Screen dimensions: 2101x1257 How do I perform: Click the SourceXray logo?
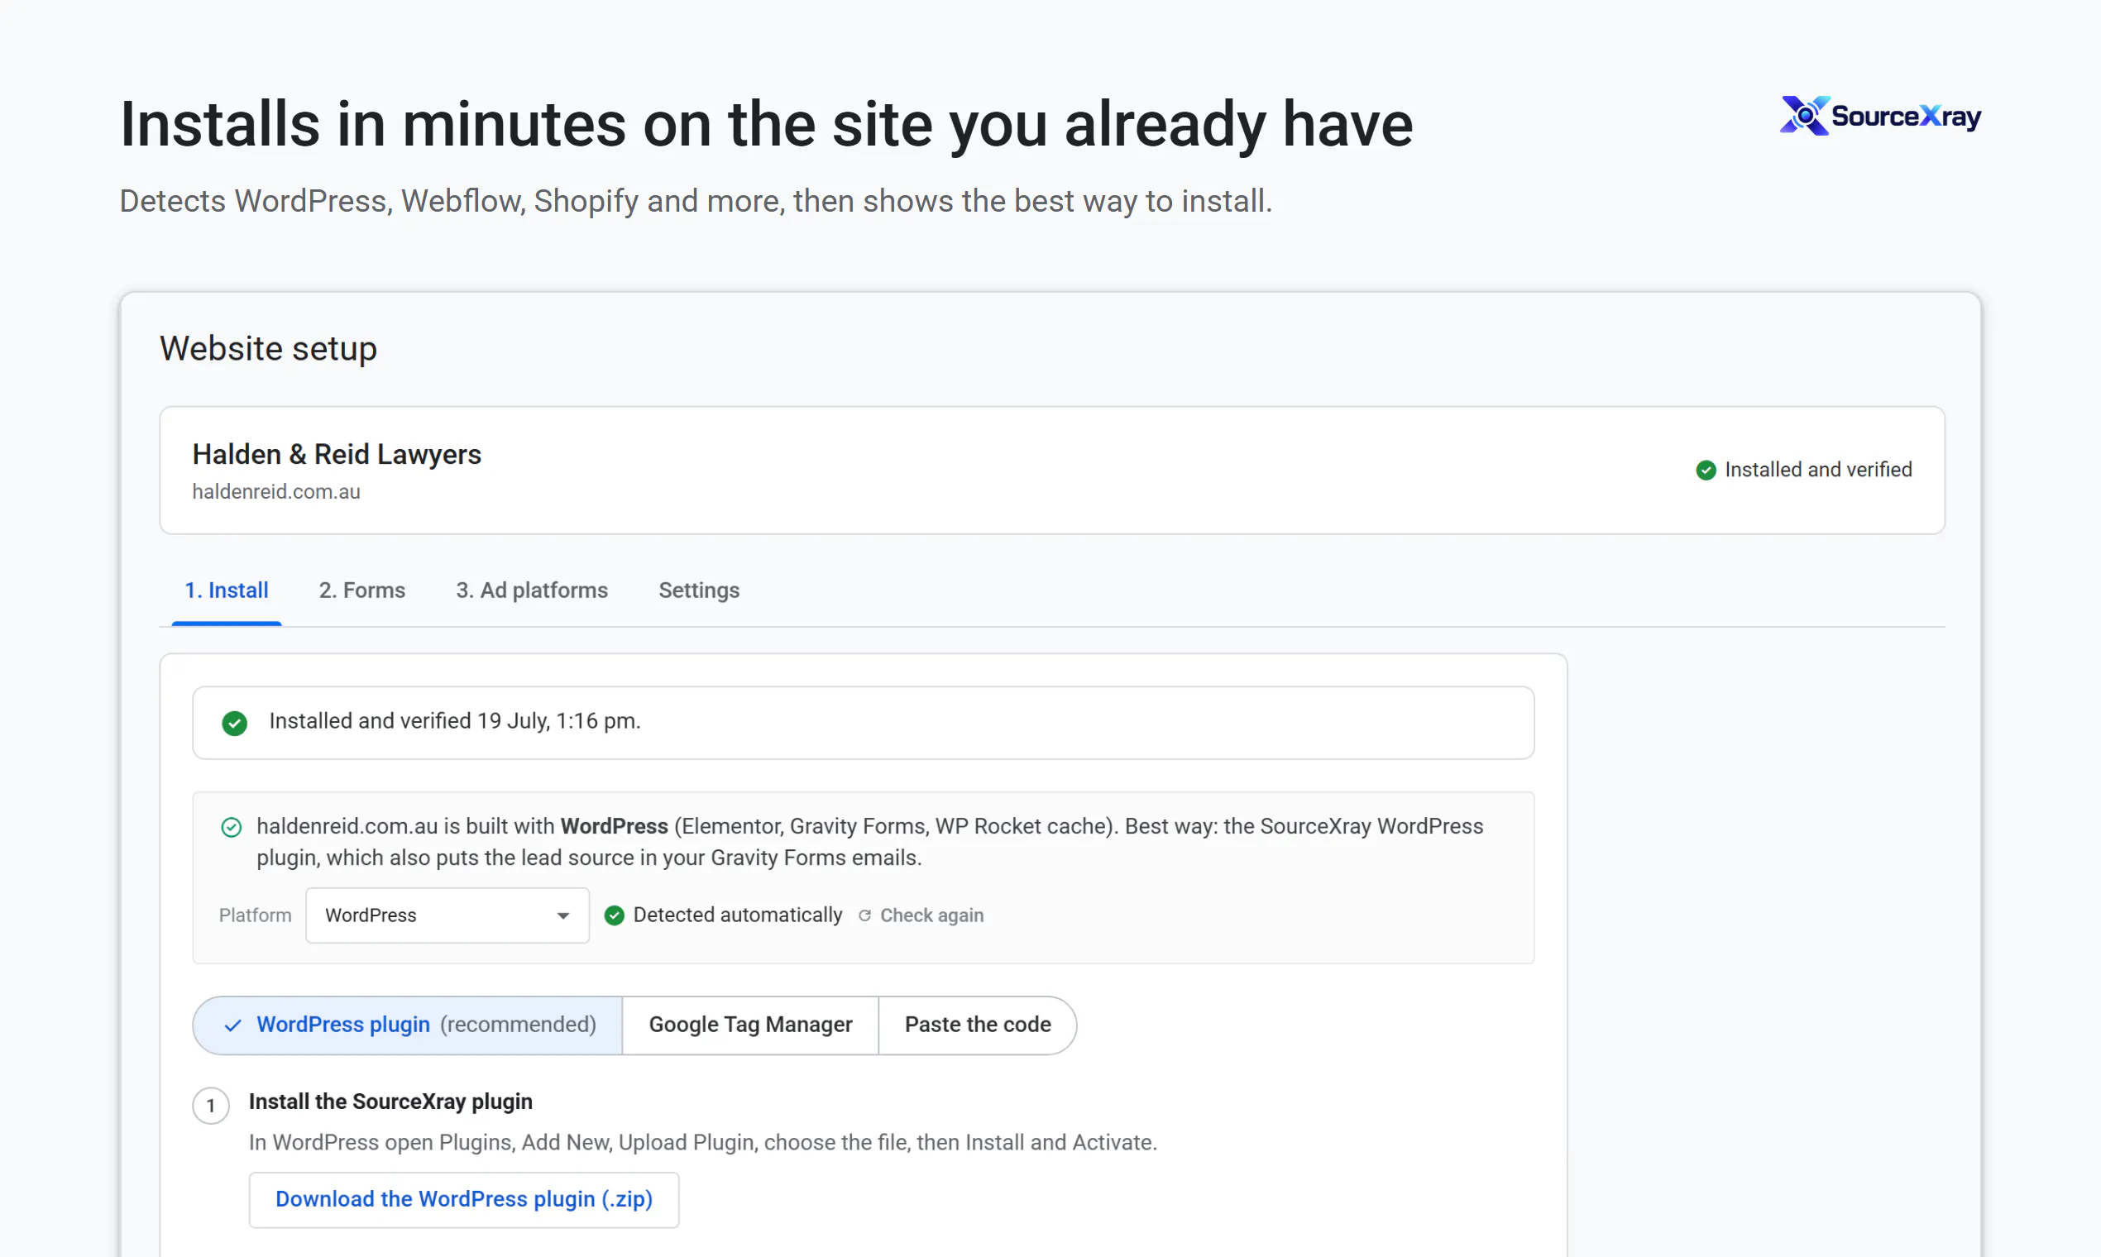pyautogui.click(x=1880, y=115)
